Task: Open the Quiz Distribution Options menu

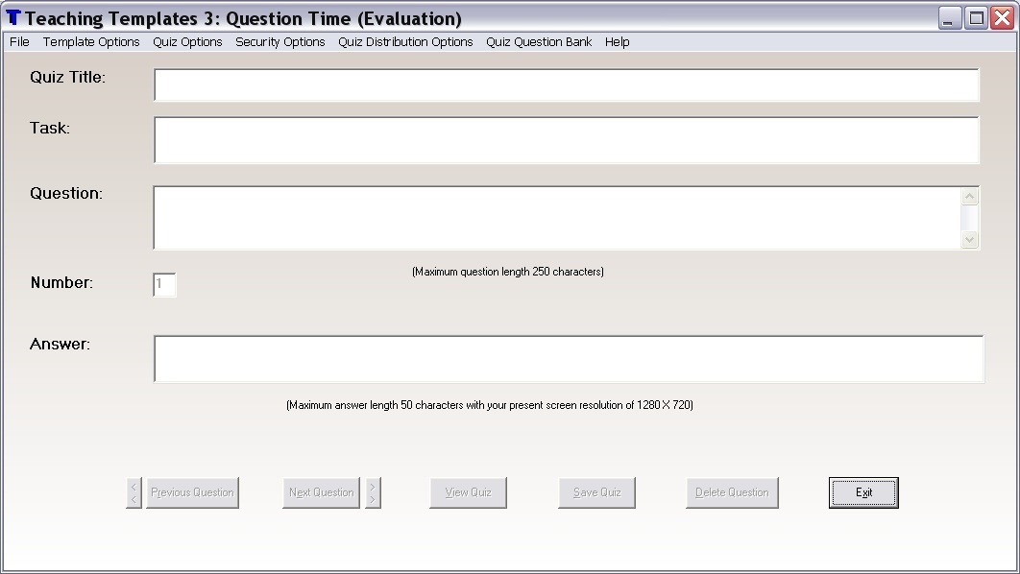Action: click(405, 41)
